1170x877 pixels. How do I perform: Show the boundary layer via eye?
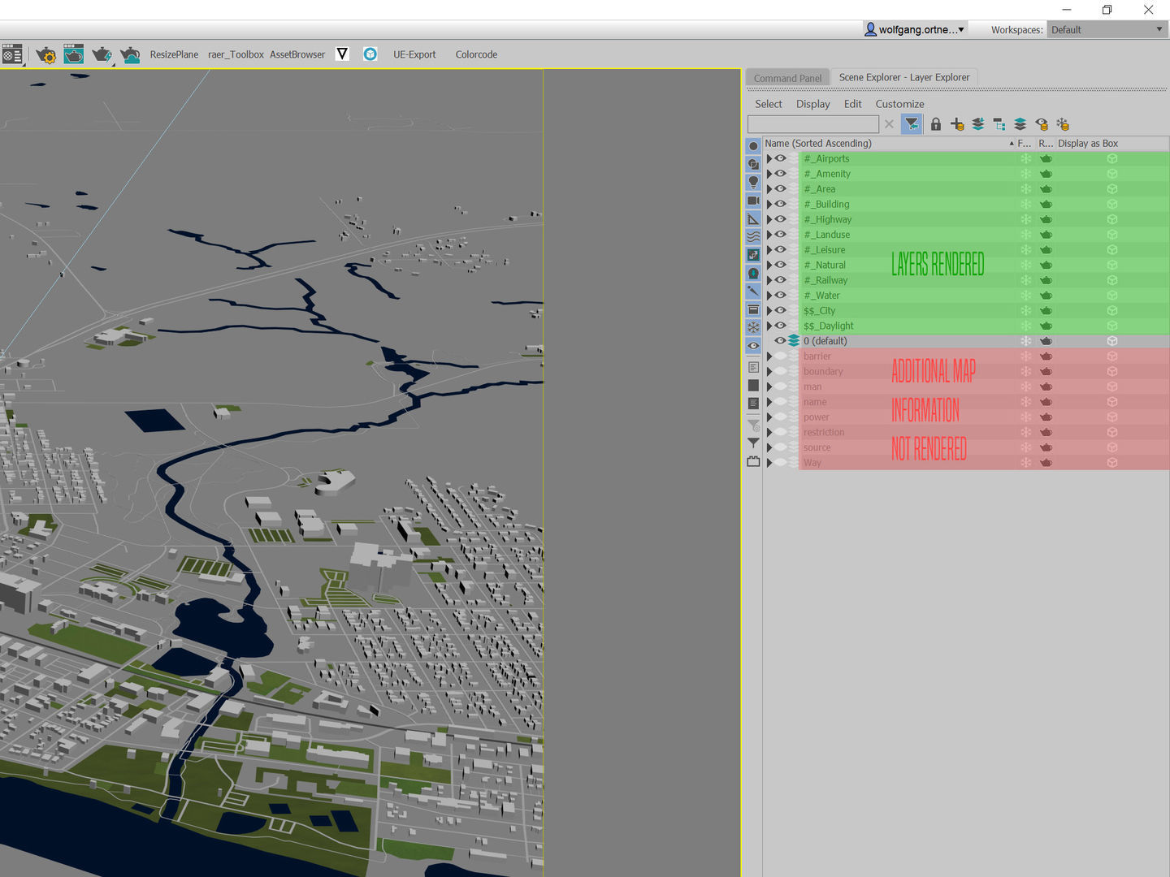click(780, 371)
